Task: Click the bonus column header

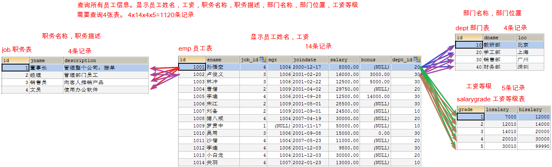Action: (375, 60)
